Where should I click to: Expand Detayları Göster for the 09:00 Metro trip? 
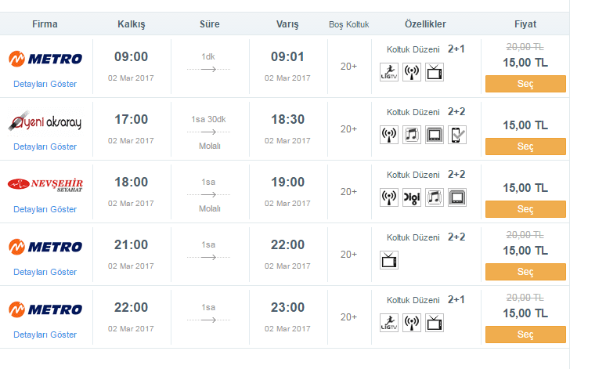click(x=45, y=84)
